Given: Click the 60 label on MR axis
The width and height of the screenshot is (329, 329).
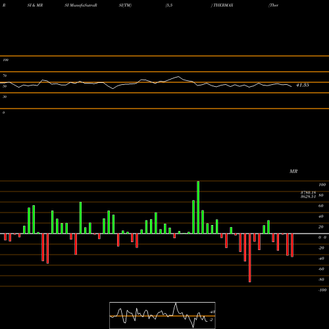Looking at the screenshot, I should pos(320,206).
